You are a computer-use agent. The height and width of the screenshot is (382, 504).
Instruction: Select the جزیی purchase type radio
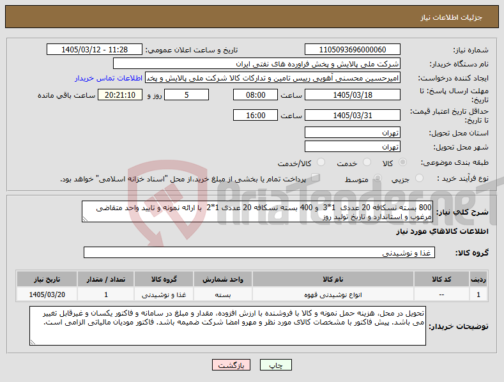point(419,178)
